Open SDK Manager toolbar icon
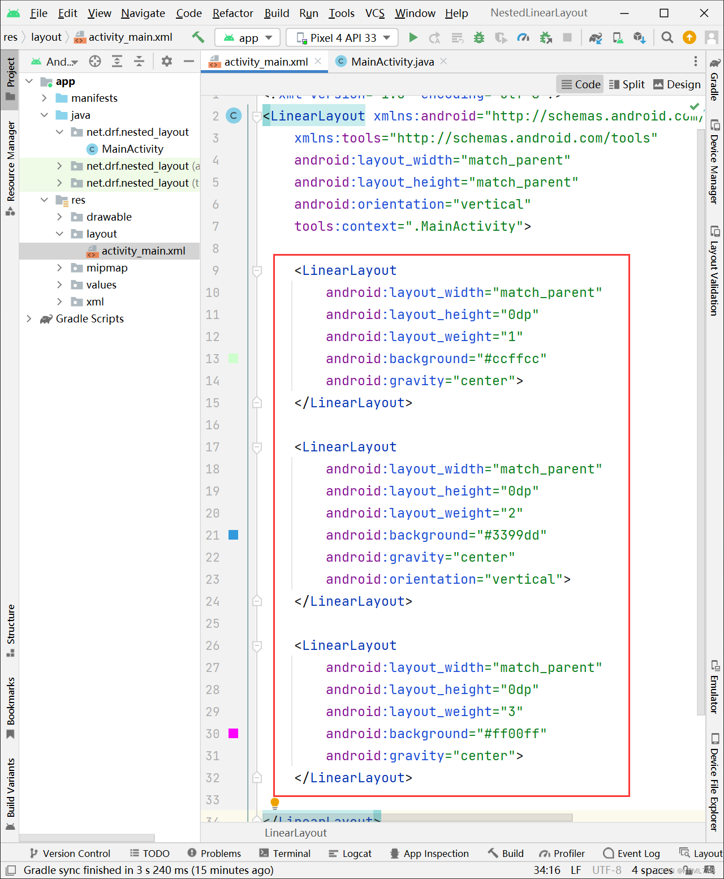 tap(640, 37)
